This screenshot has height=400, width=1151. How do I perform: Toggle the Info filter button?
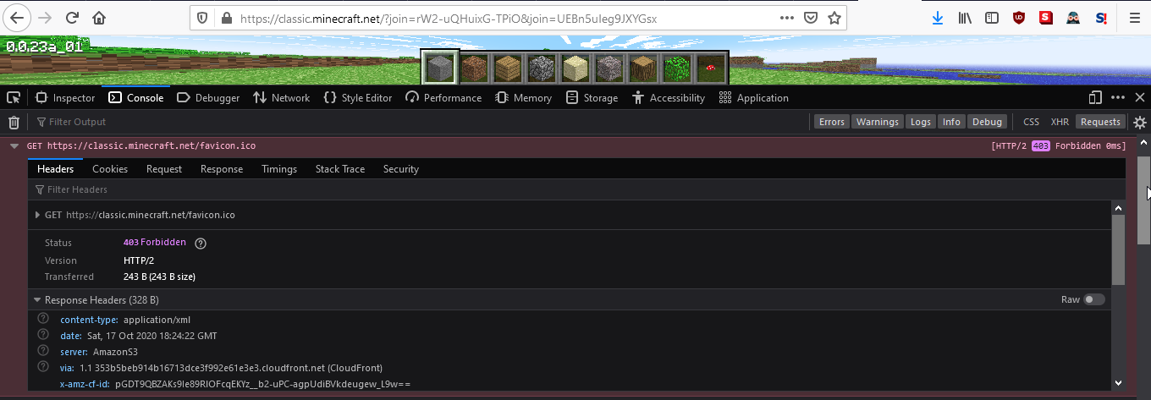(951, 122)
